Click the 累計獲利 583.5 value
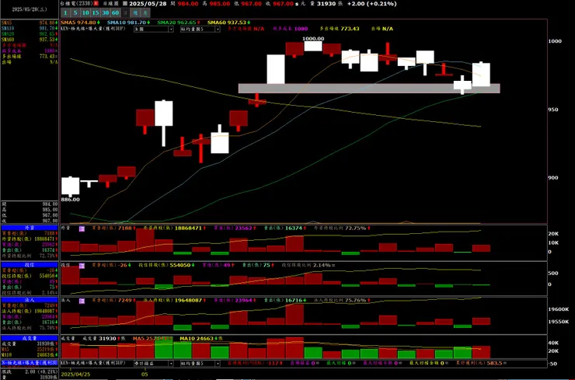 [495, 363]
